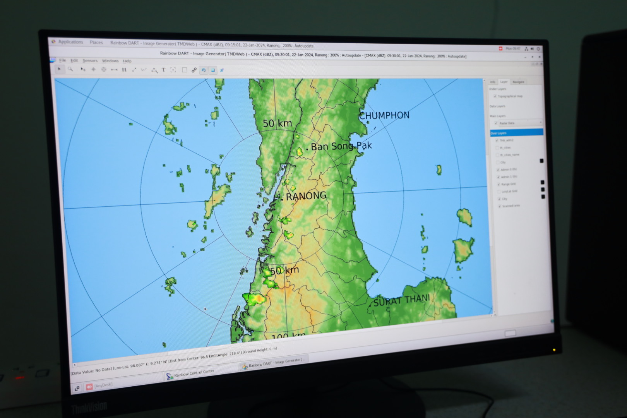Switch to the Navigate tab
The image size is (627, 418).
point(518,82)
